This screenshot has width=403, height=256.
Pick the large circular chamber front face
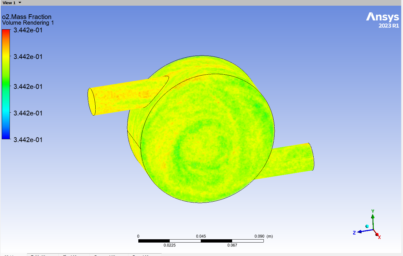(x=207, y=138)
